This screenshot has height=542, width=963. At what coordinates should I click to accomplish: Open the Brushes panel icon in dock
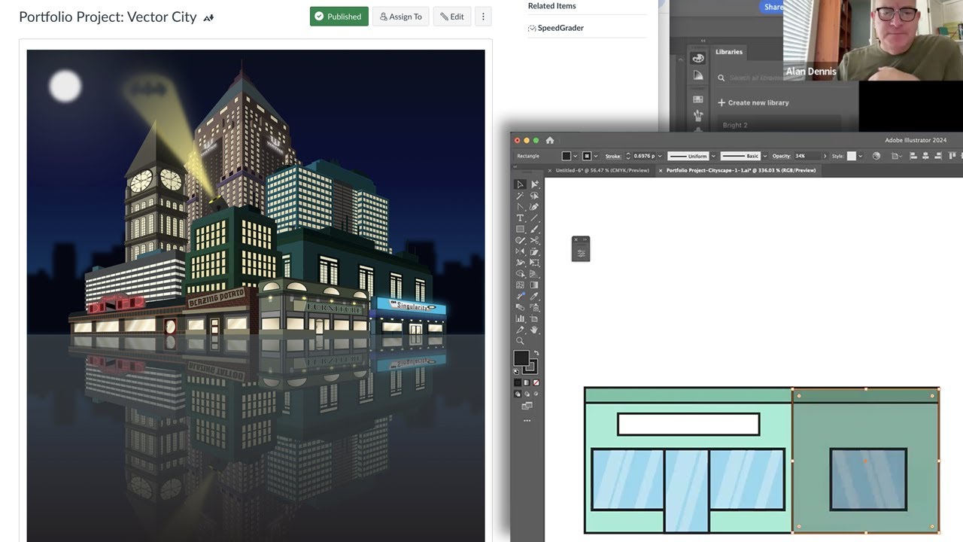point(698,115)
